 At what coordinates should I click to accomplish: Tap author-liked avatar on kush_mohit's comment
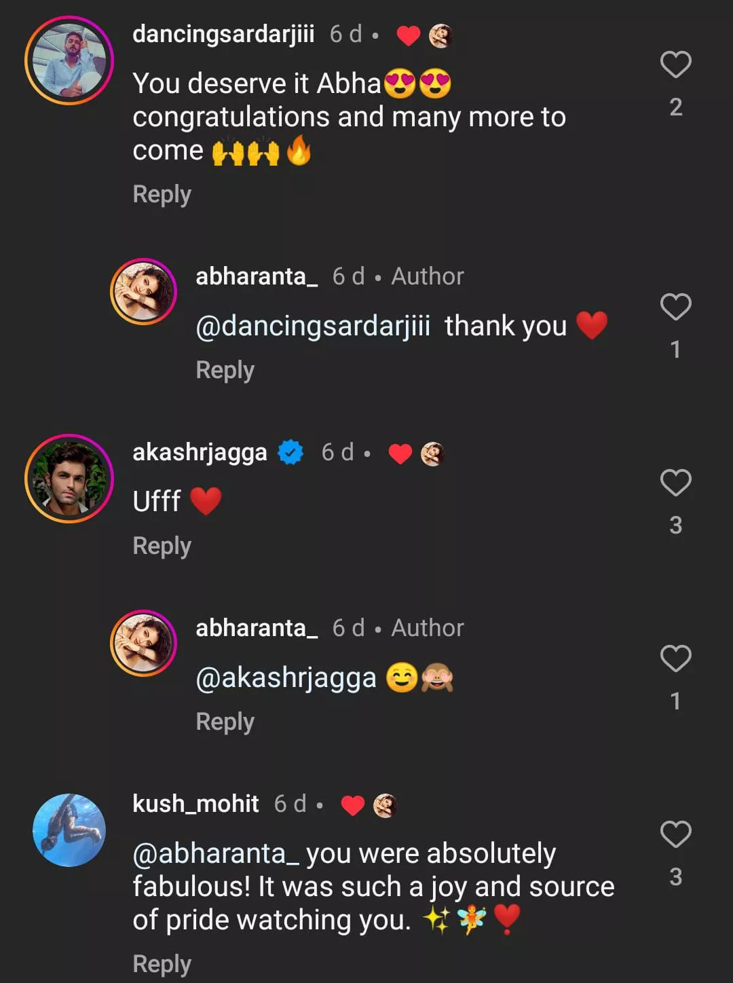[385, 805]
